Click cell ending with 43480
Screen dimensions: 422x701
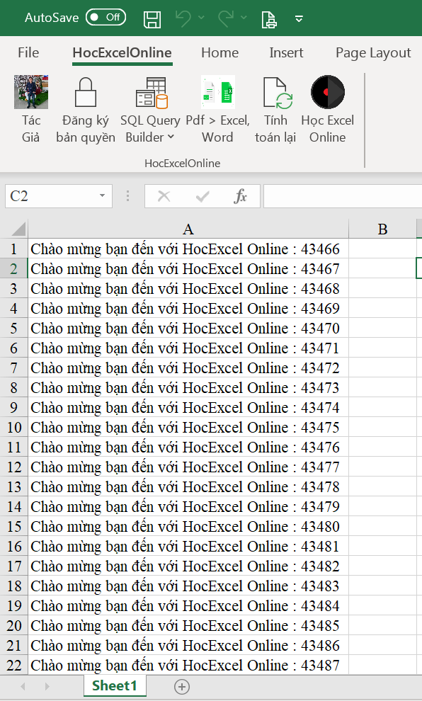188,526
